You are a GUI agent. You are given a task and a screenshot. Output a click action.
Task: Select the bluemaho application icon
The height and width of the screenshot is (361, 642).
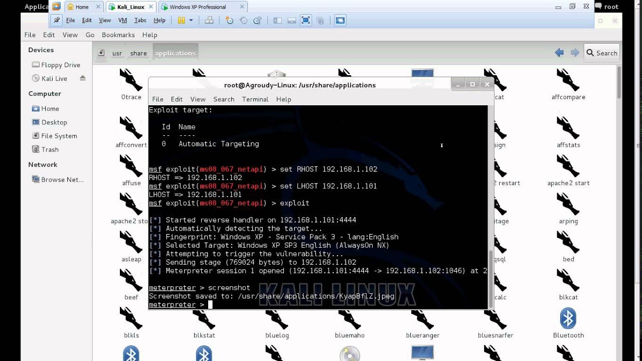(350, 319)
